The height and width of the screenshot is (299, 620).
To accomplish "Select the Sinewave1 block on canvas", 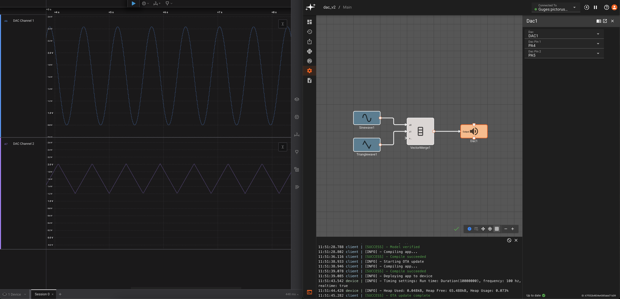I will point(366,118).
